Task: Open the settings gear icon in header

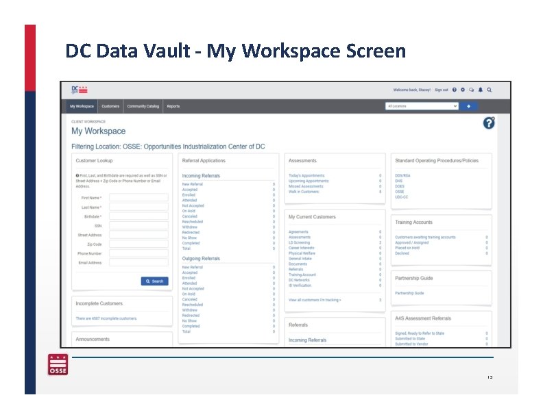Action: tap(463, 90)
